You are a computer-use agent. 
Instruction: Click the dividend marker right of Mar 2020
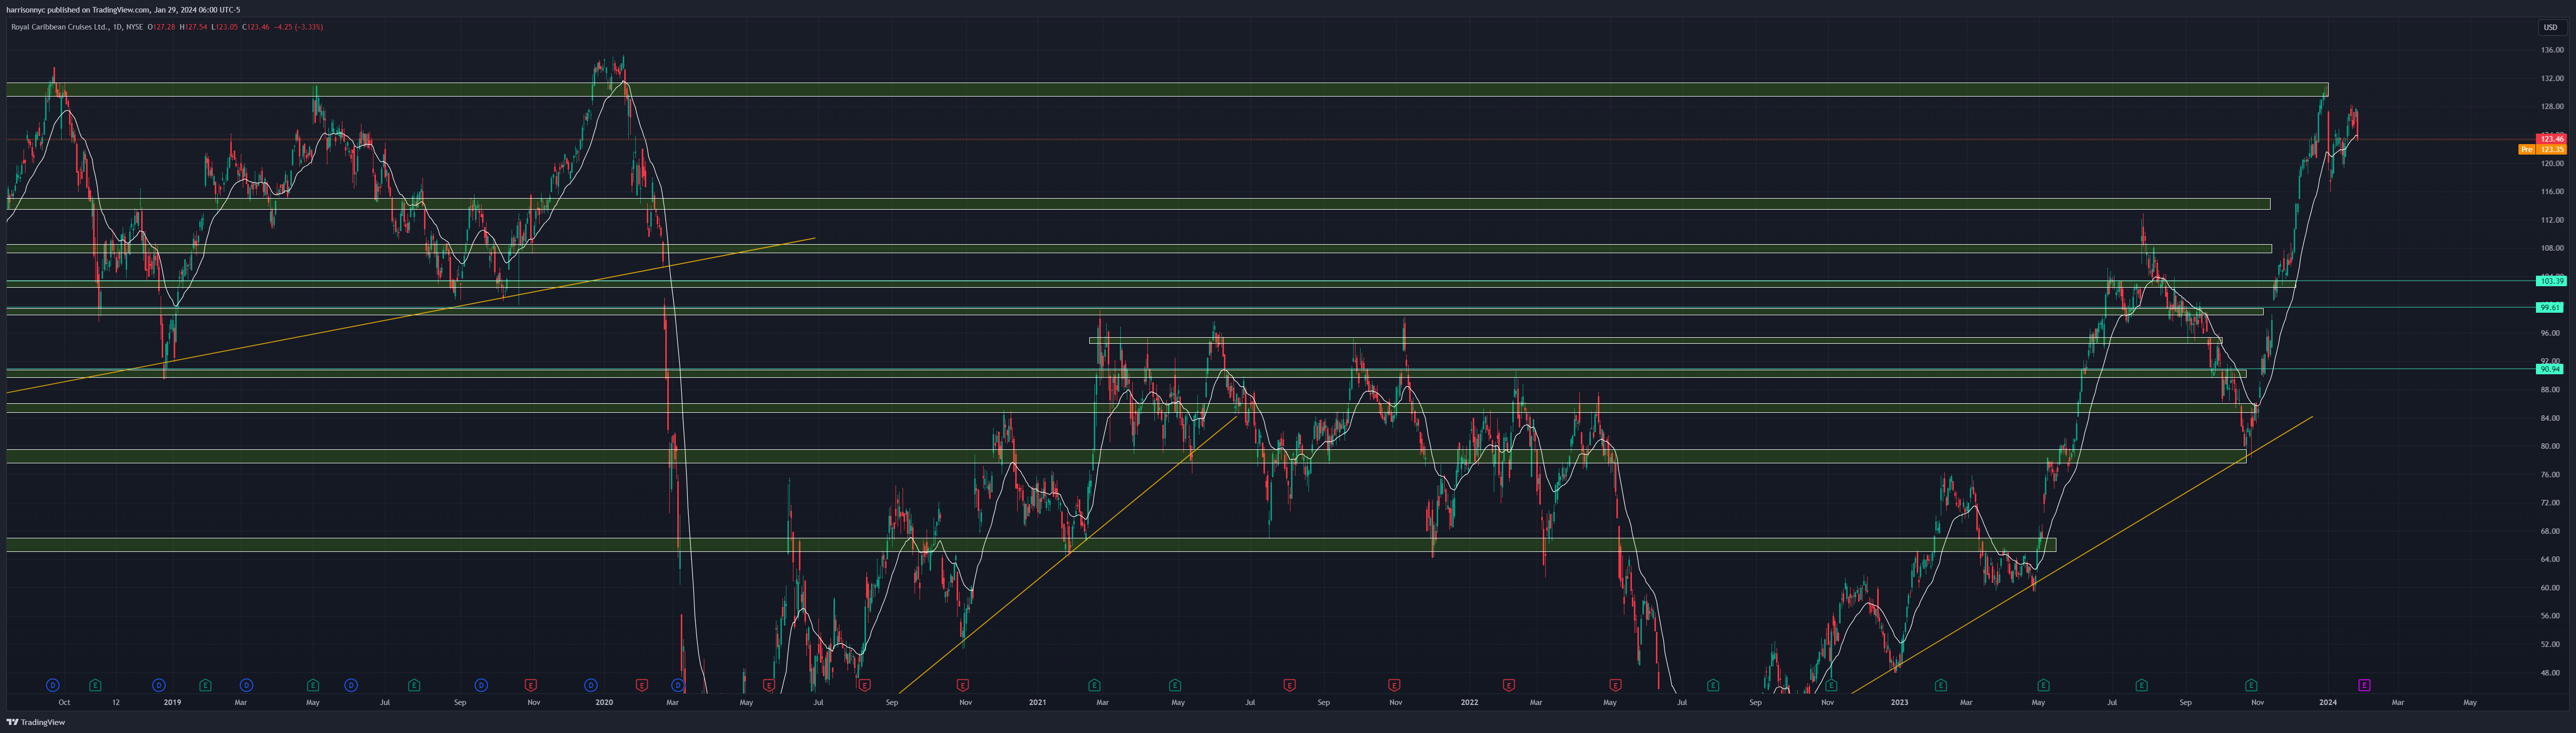pos(678,685)
